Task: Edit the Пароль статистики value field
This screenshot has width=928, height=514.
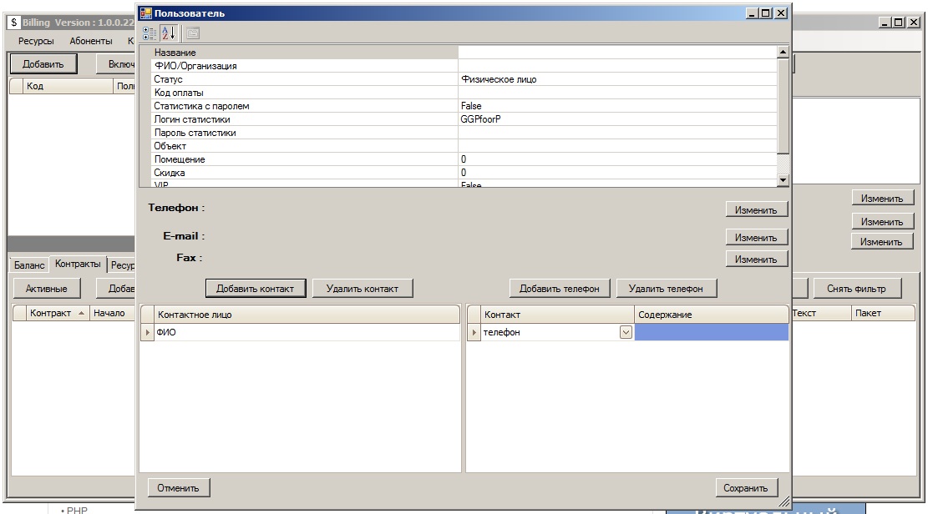Action: [617, 133]
